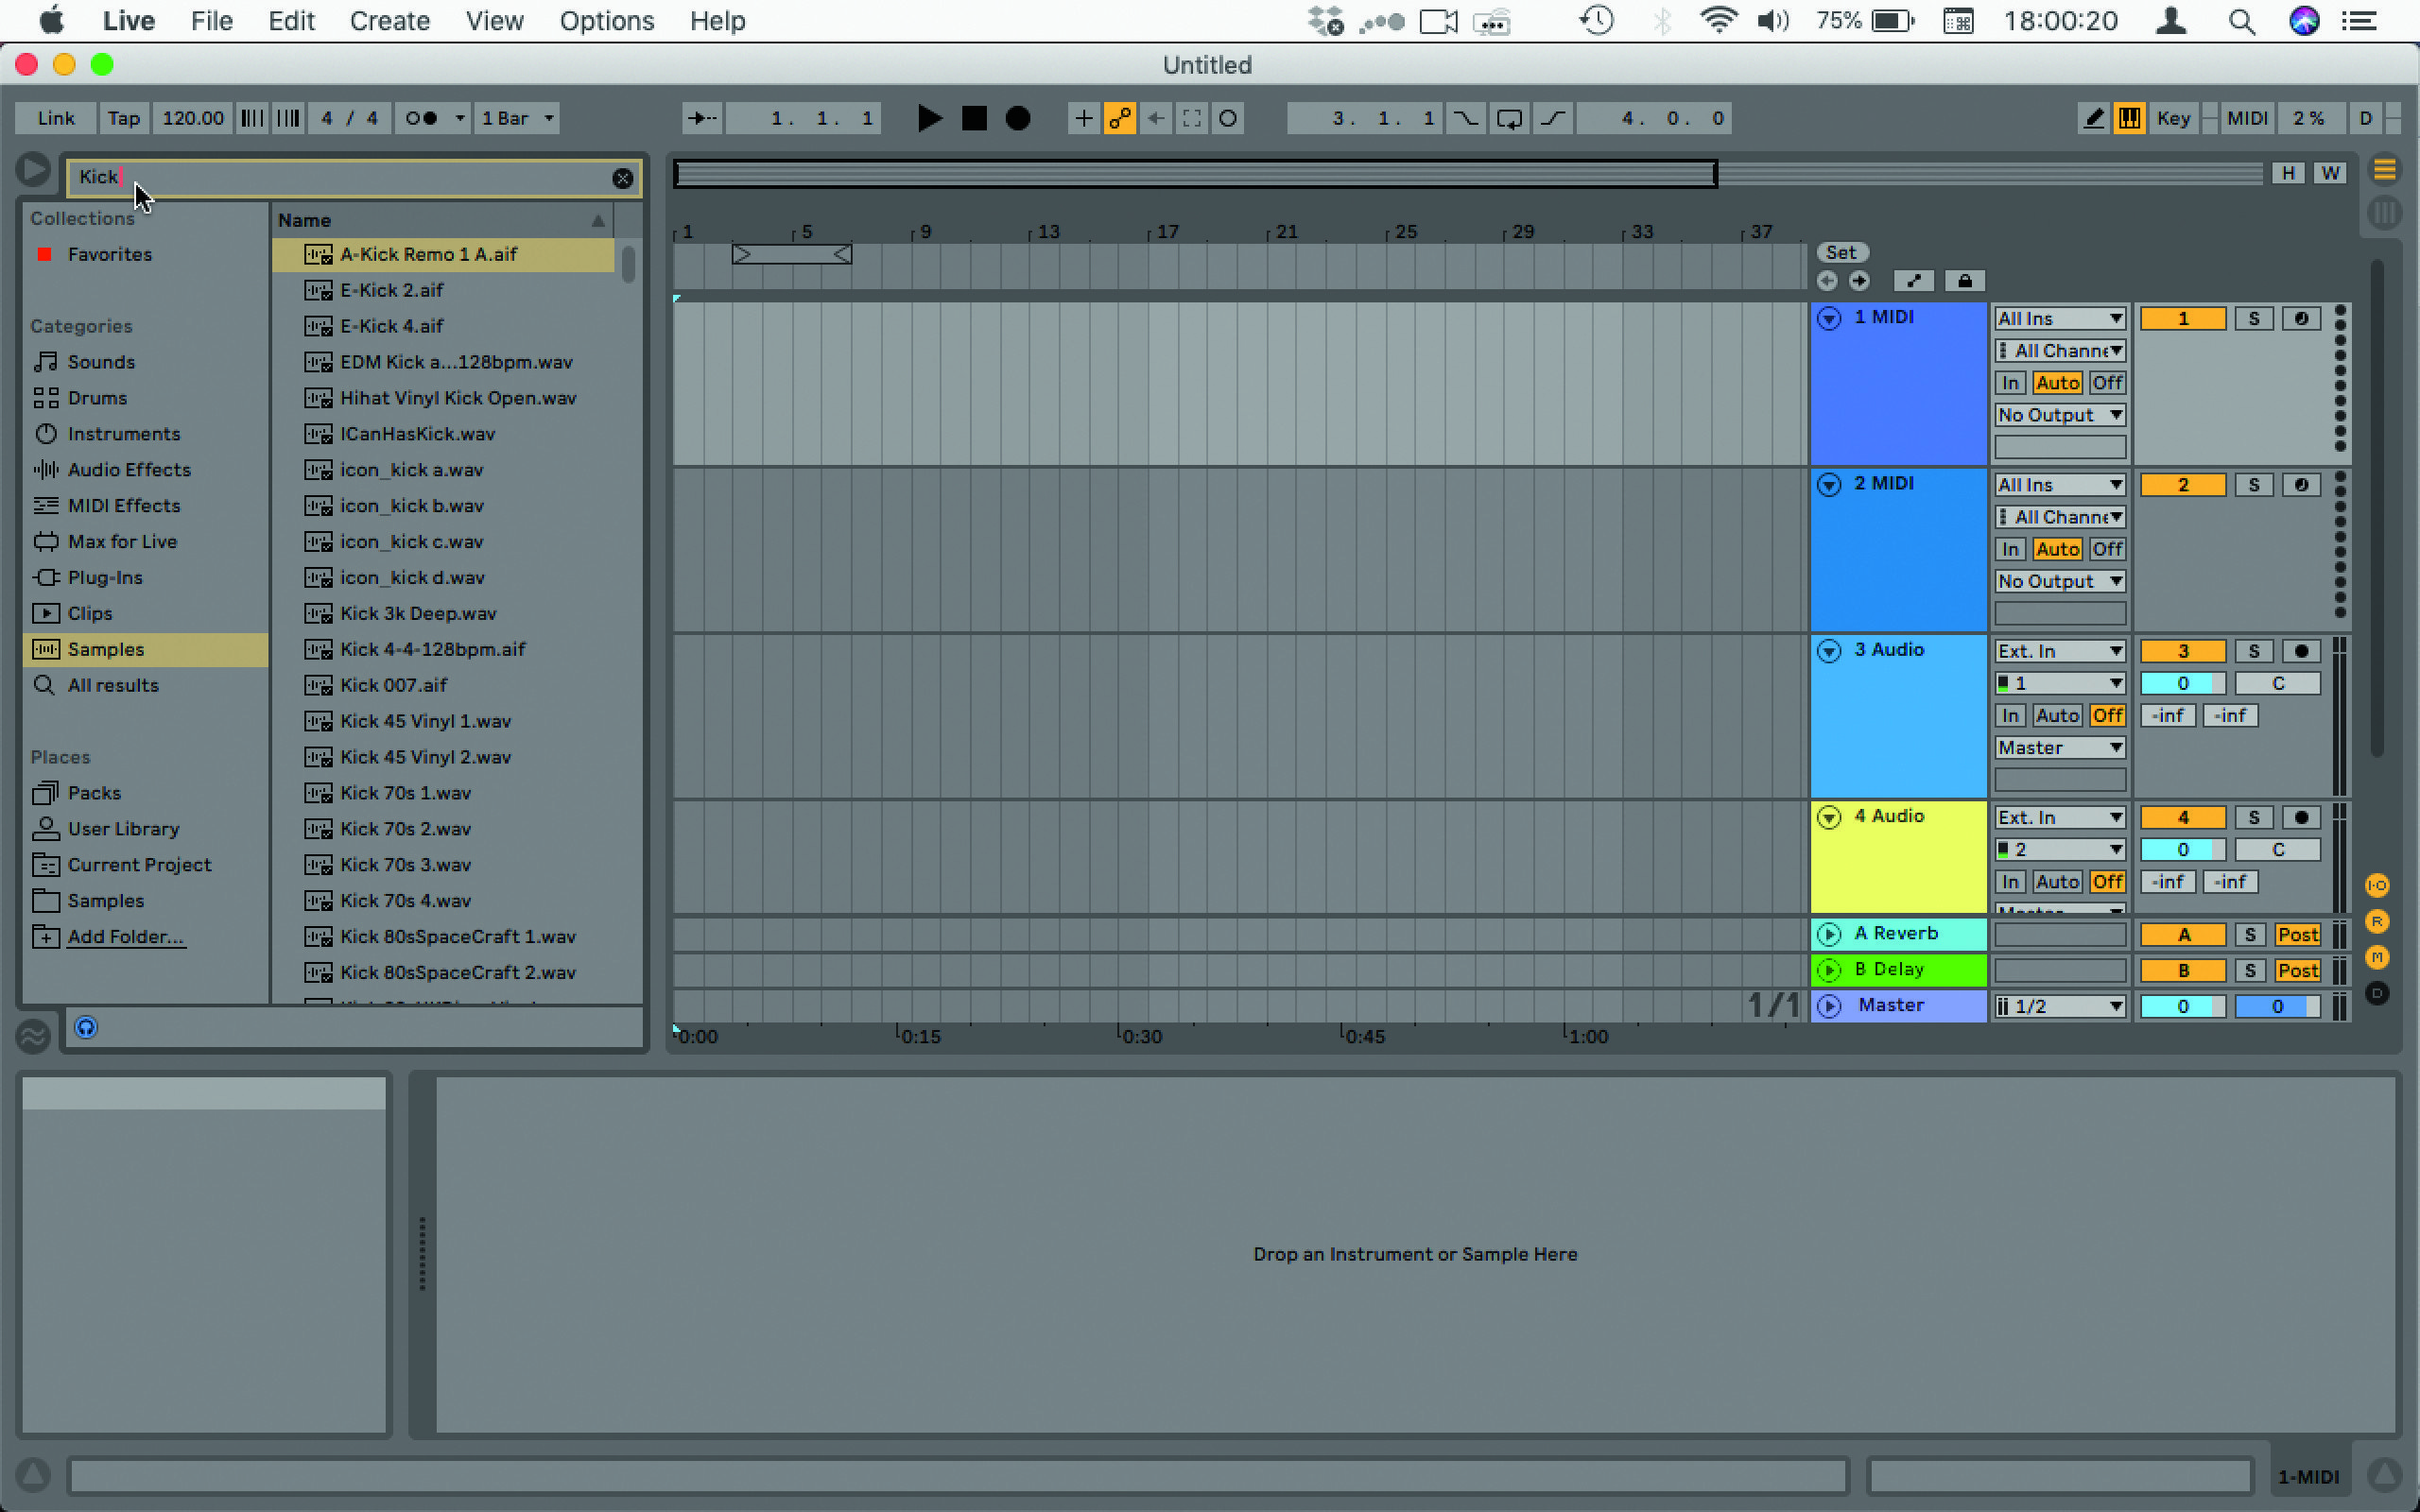
Task: Open the Master 1/2 output dropdown
Action: [x=2060, y=1006]
